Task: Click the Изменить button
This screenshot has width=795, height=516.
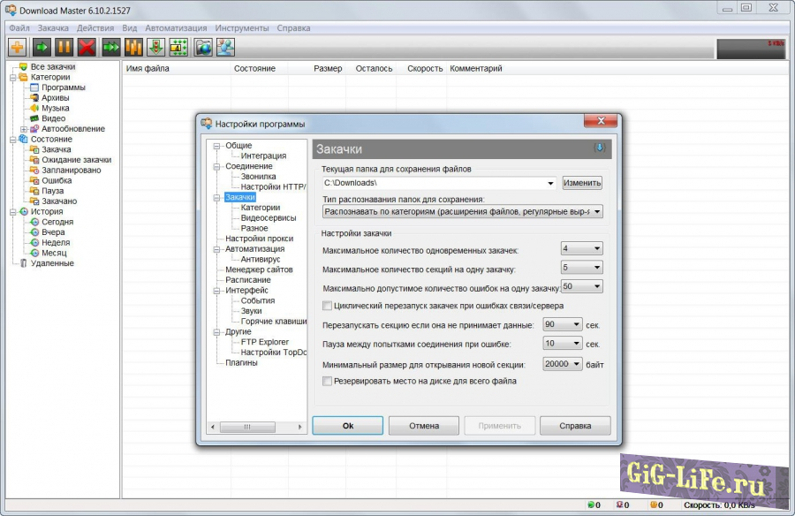Action: [582, 183]
